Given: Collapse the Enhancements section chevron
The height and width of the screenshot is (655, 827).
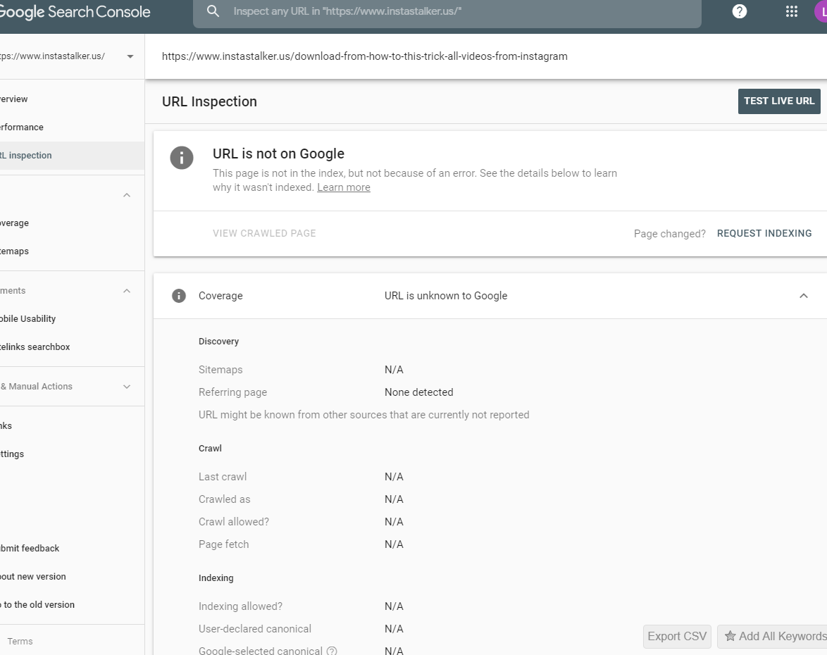Looking at the screenshot, I should point(127,291).
